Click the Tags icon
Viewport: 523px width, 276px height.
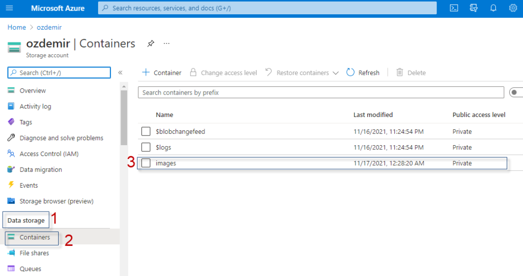(x=11, y=122)
